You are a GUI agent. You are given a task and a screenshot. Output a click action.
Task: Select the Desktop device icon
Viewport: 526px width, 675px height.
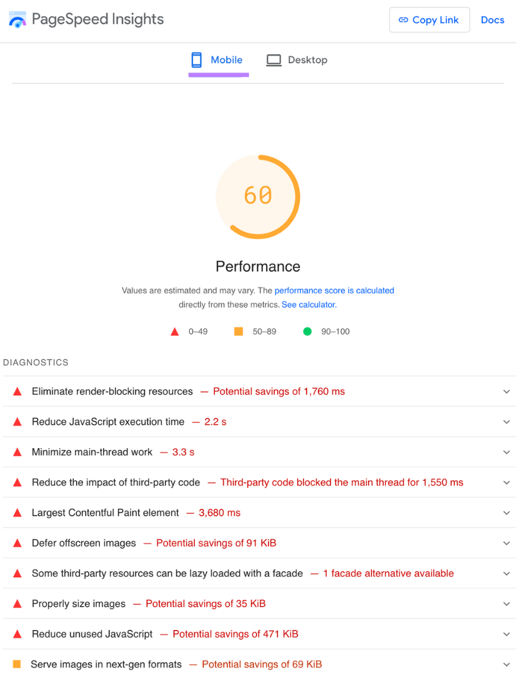pos(273,59)
